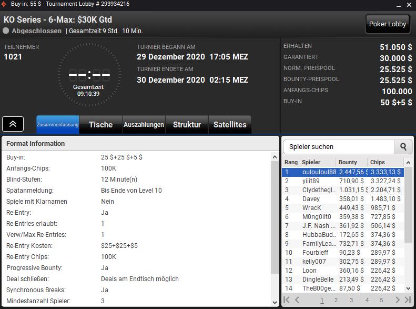The image size is (416, 309).
Task: Focus the Spieler suchen search field
Action: [x=339, y=147]
